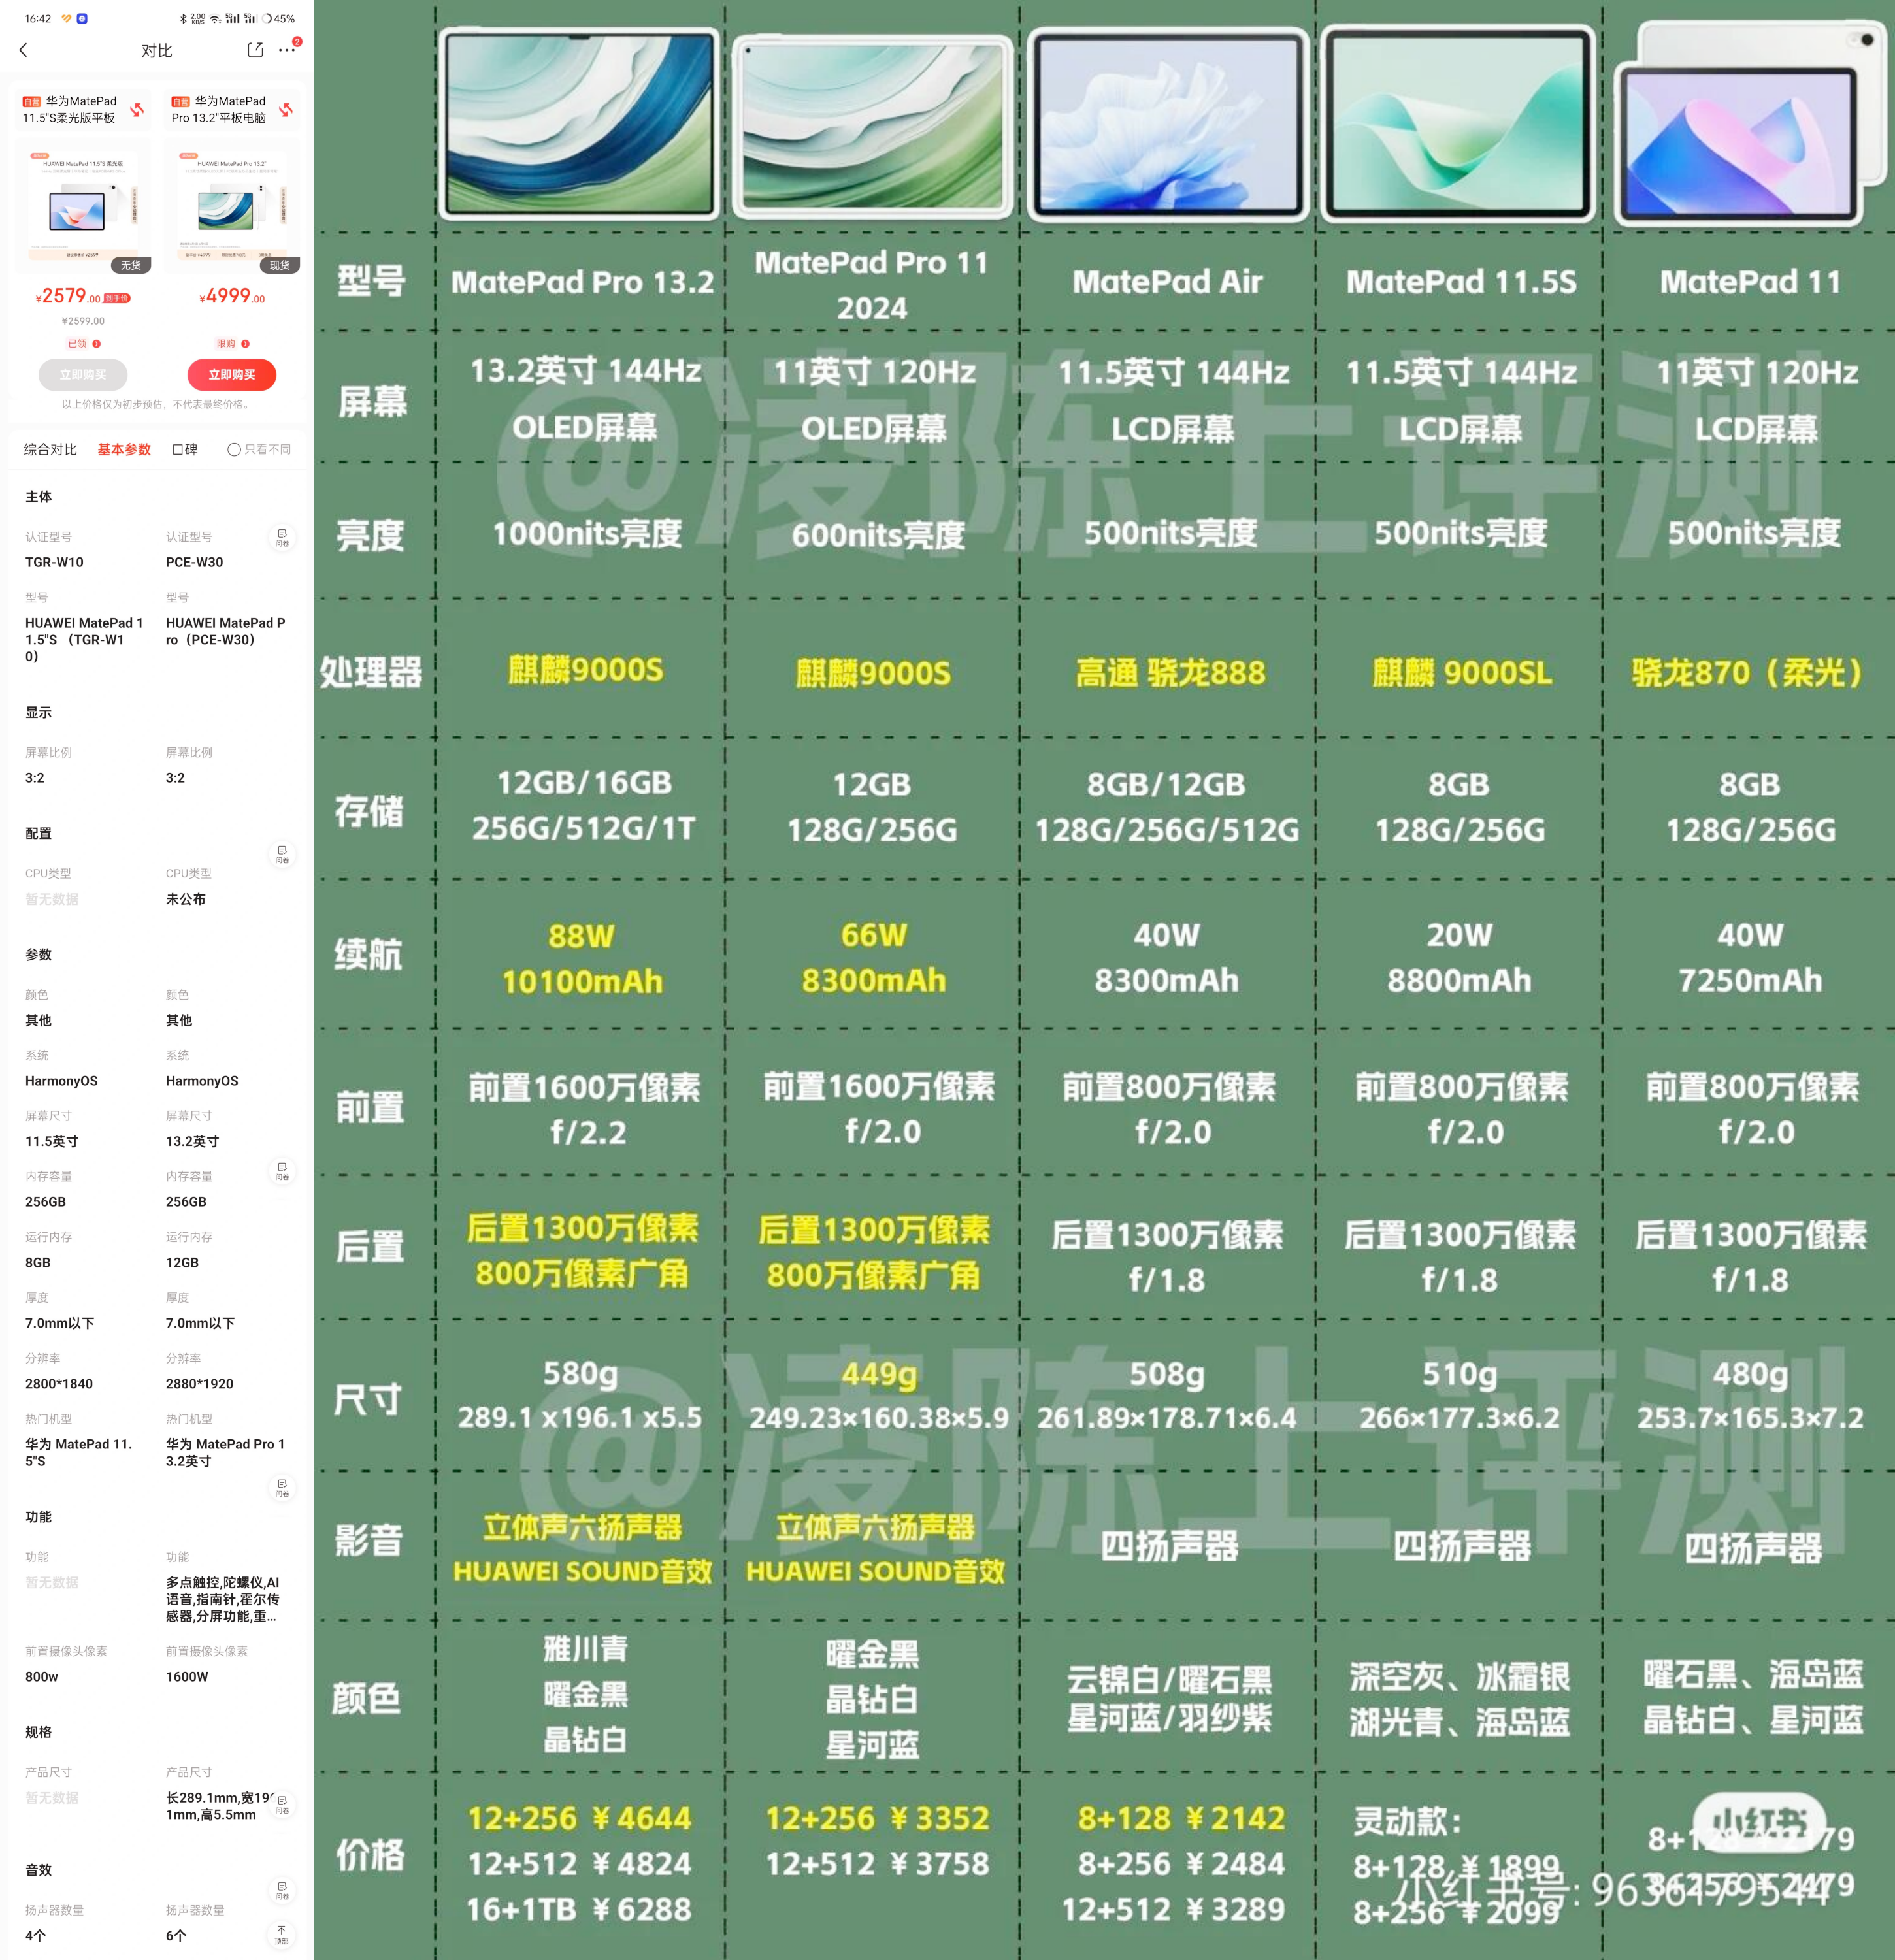The height and width of the screenshot is (1960, 1895).
Task: Tap the MatePad Air tablet picture in chart
Action: click(x=1167, y=125)
